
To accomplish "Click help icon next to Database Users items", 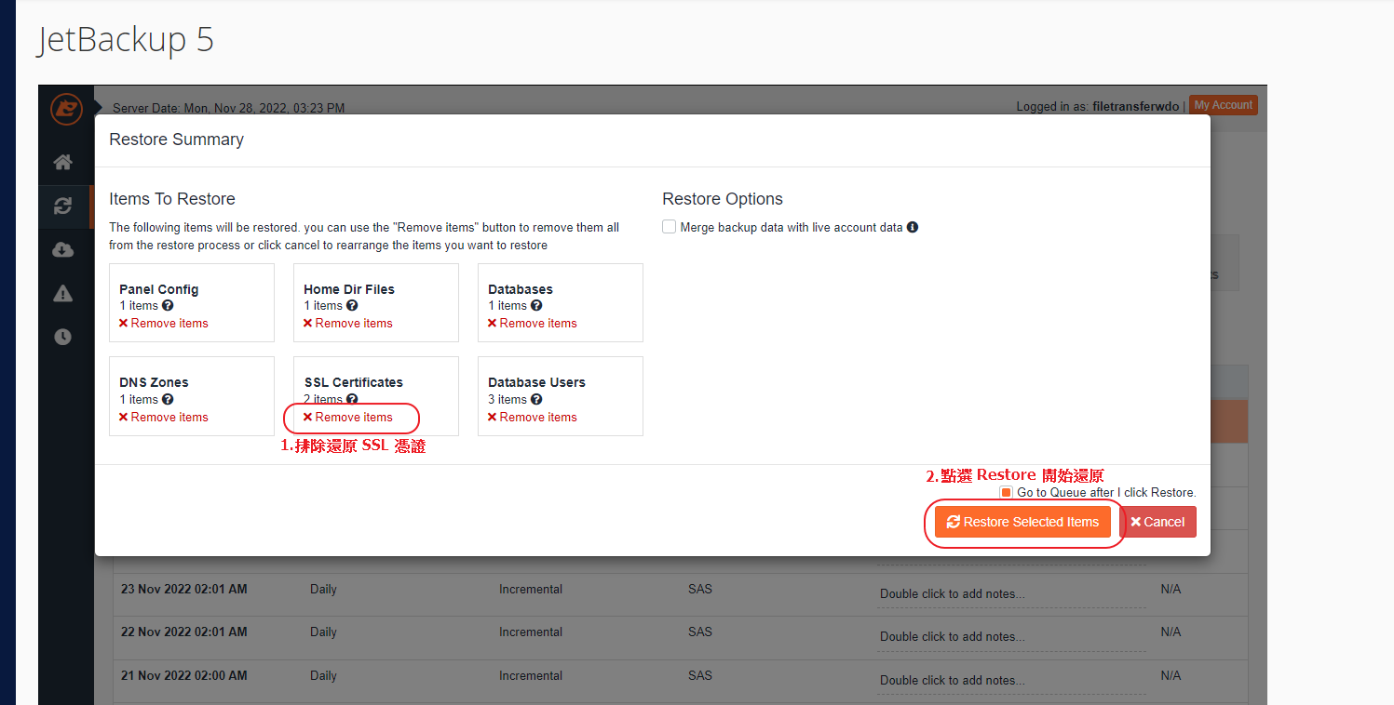I will tap(536, 399).
